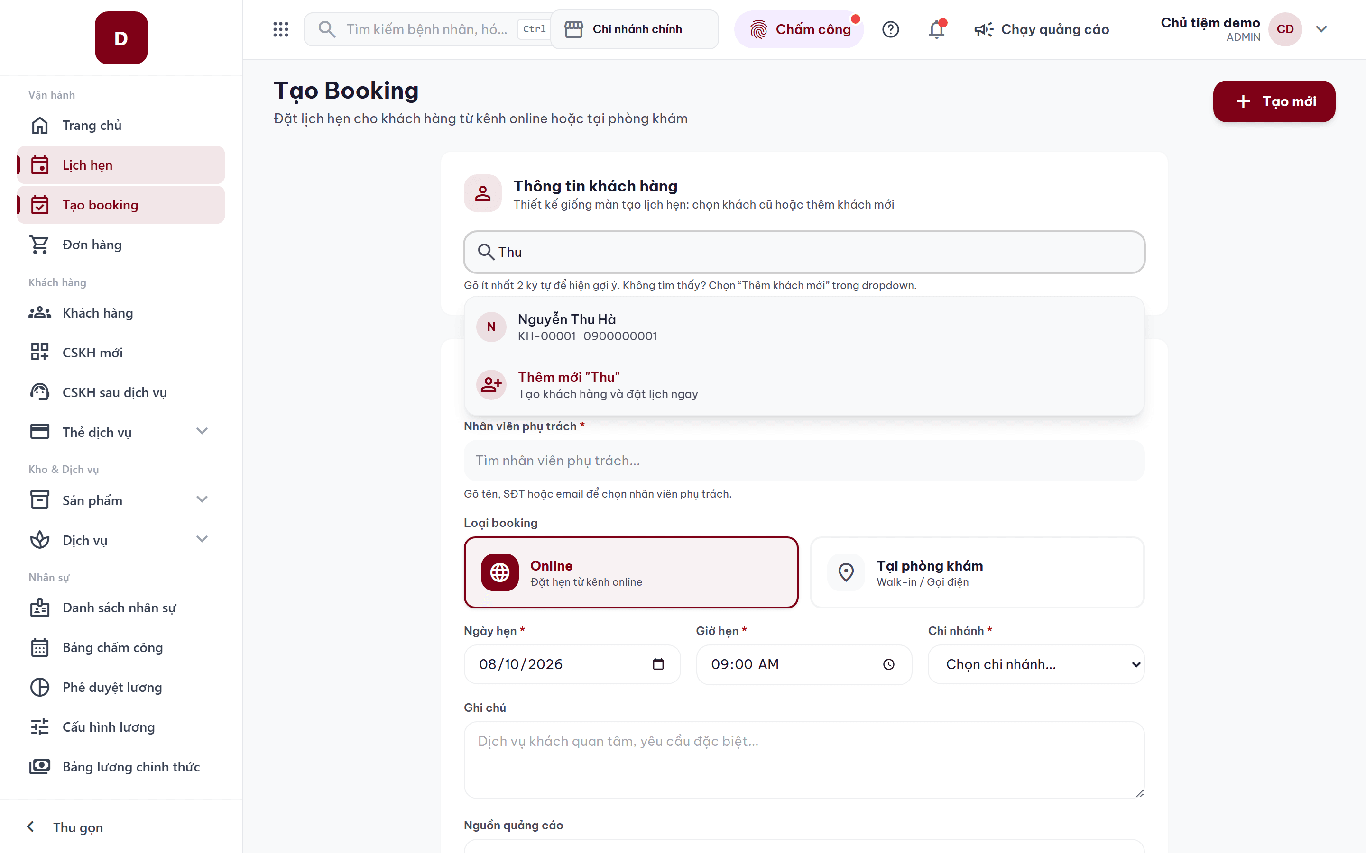Open Đơn hàng in sidebar
Image resolution: width=1366 pixels, height=853 pixels.
click(121, 245)
